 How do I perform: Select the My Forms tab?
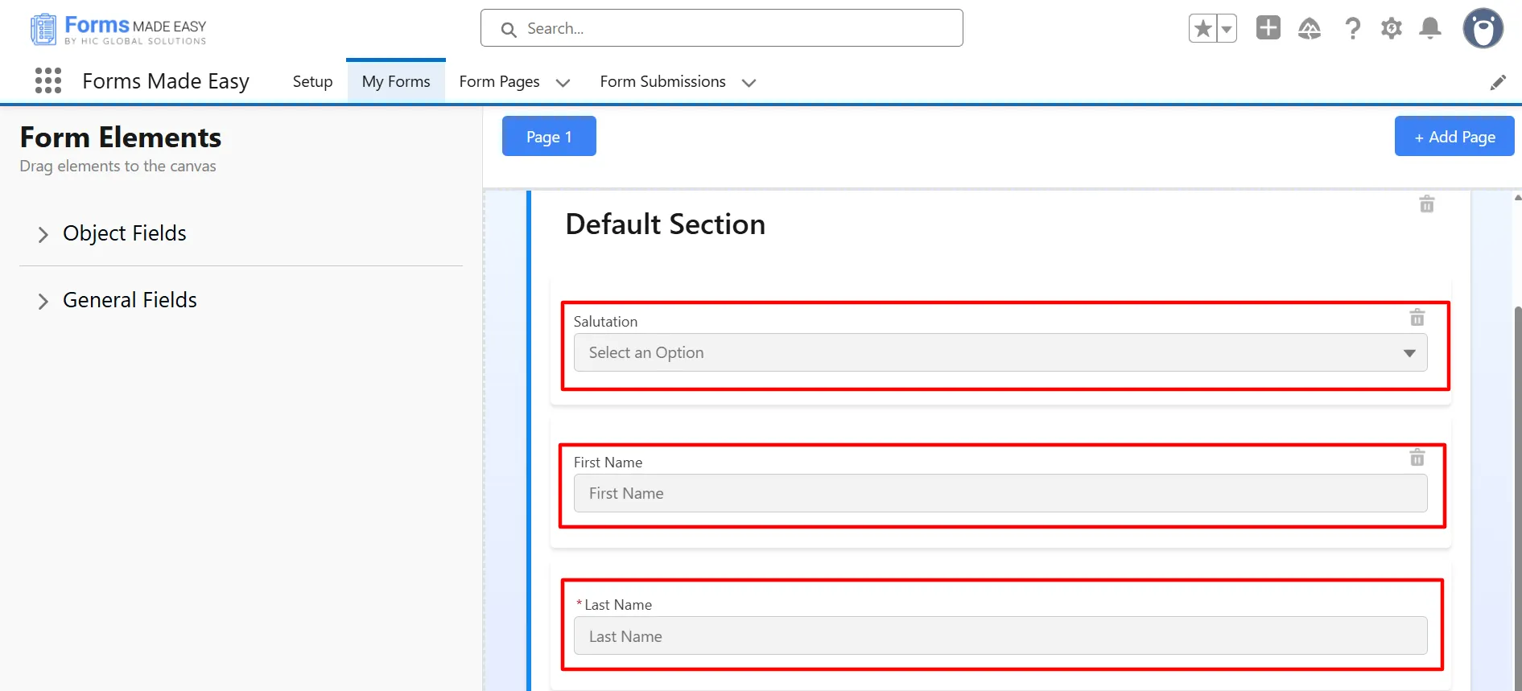tap(396, 82)
